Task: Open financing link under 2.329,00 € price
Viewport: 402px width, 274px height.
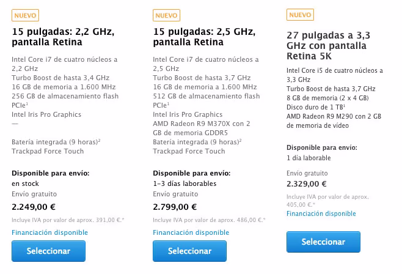Action: tap(321, 213)
